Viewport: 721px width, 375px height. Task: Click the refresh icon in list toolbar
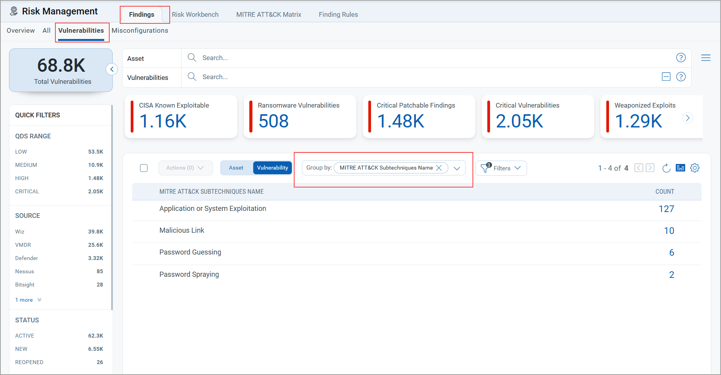(x=666, y=168)
